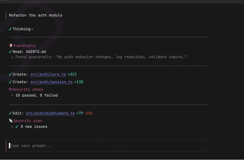
Task: Click the checkmark beside Create: src/auth/session.ts
Action: point(11,82)
